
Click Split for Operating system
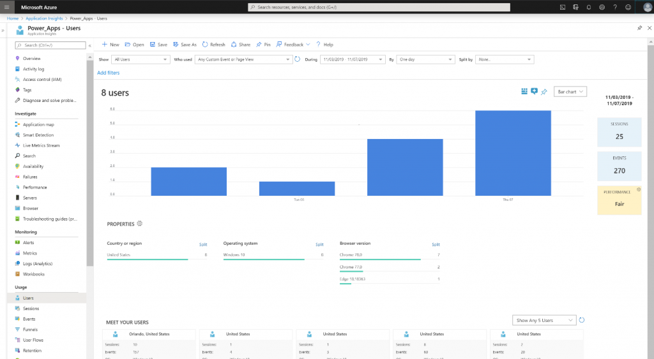click(x=319, y=244)
